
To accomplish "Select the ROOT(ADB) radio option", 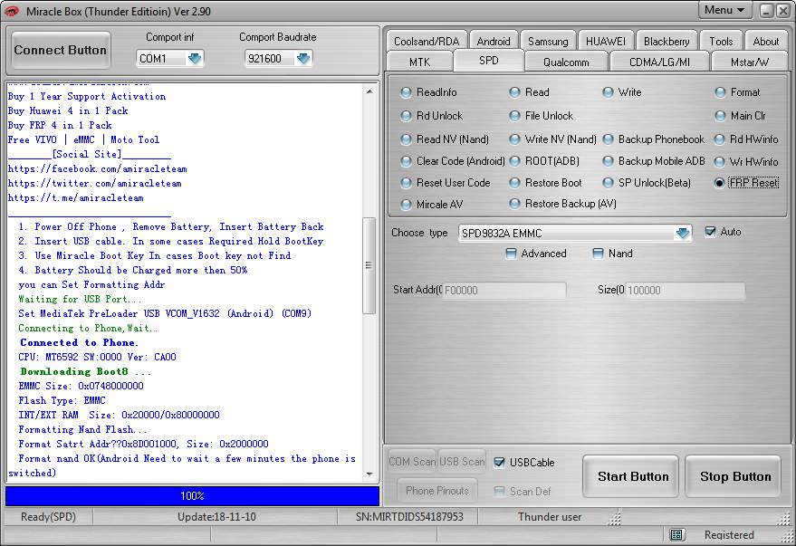I will [x=543, y=161].
